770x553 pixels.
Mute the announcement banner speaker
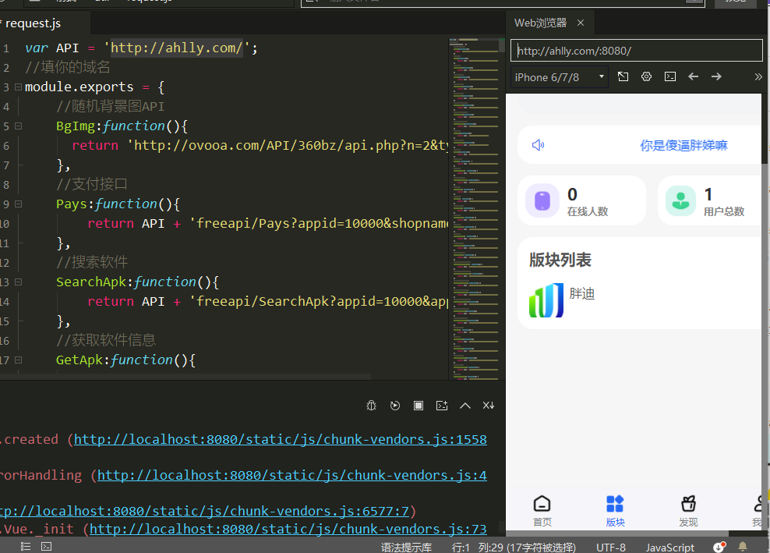tap(538, 144)
